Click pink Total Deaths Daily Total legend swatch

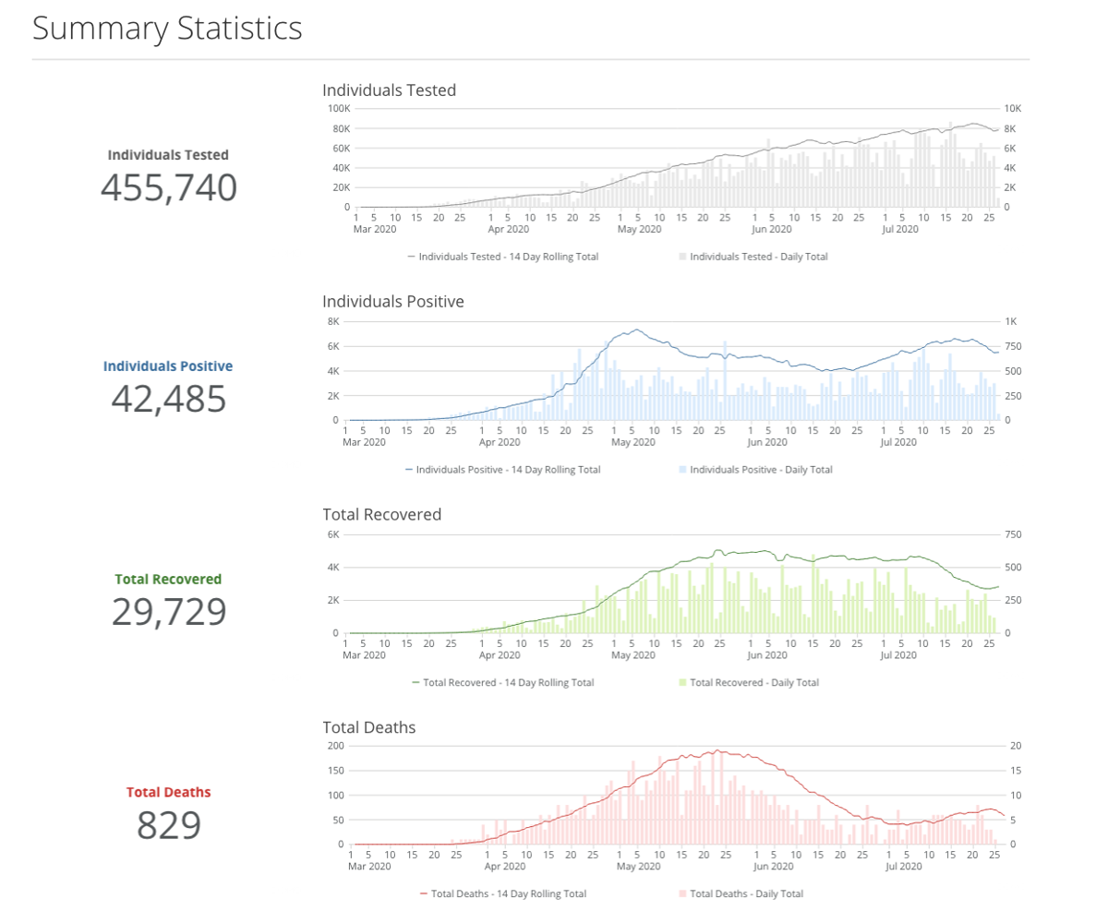684,894
